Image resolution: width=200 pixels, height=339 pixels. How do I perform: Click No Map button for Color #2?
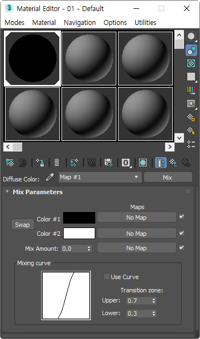pos(136,234)
